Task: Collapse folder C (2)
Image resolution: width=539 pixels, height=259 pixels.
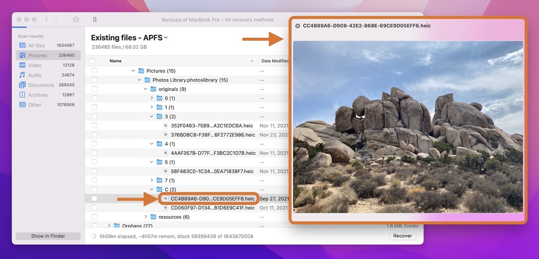Action: point(152,190)
